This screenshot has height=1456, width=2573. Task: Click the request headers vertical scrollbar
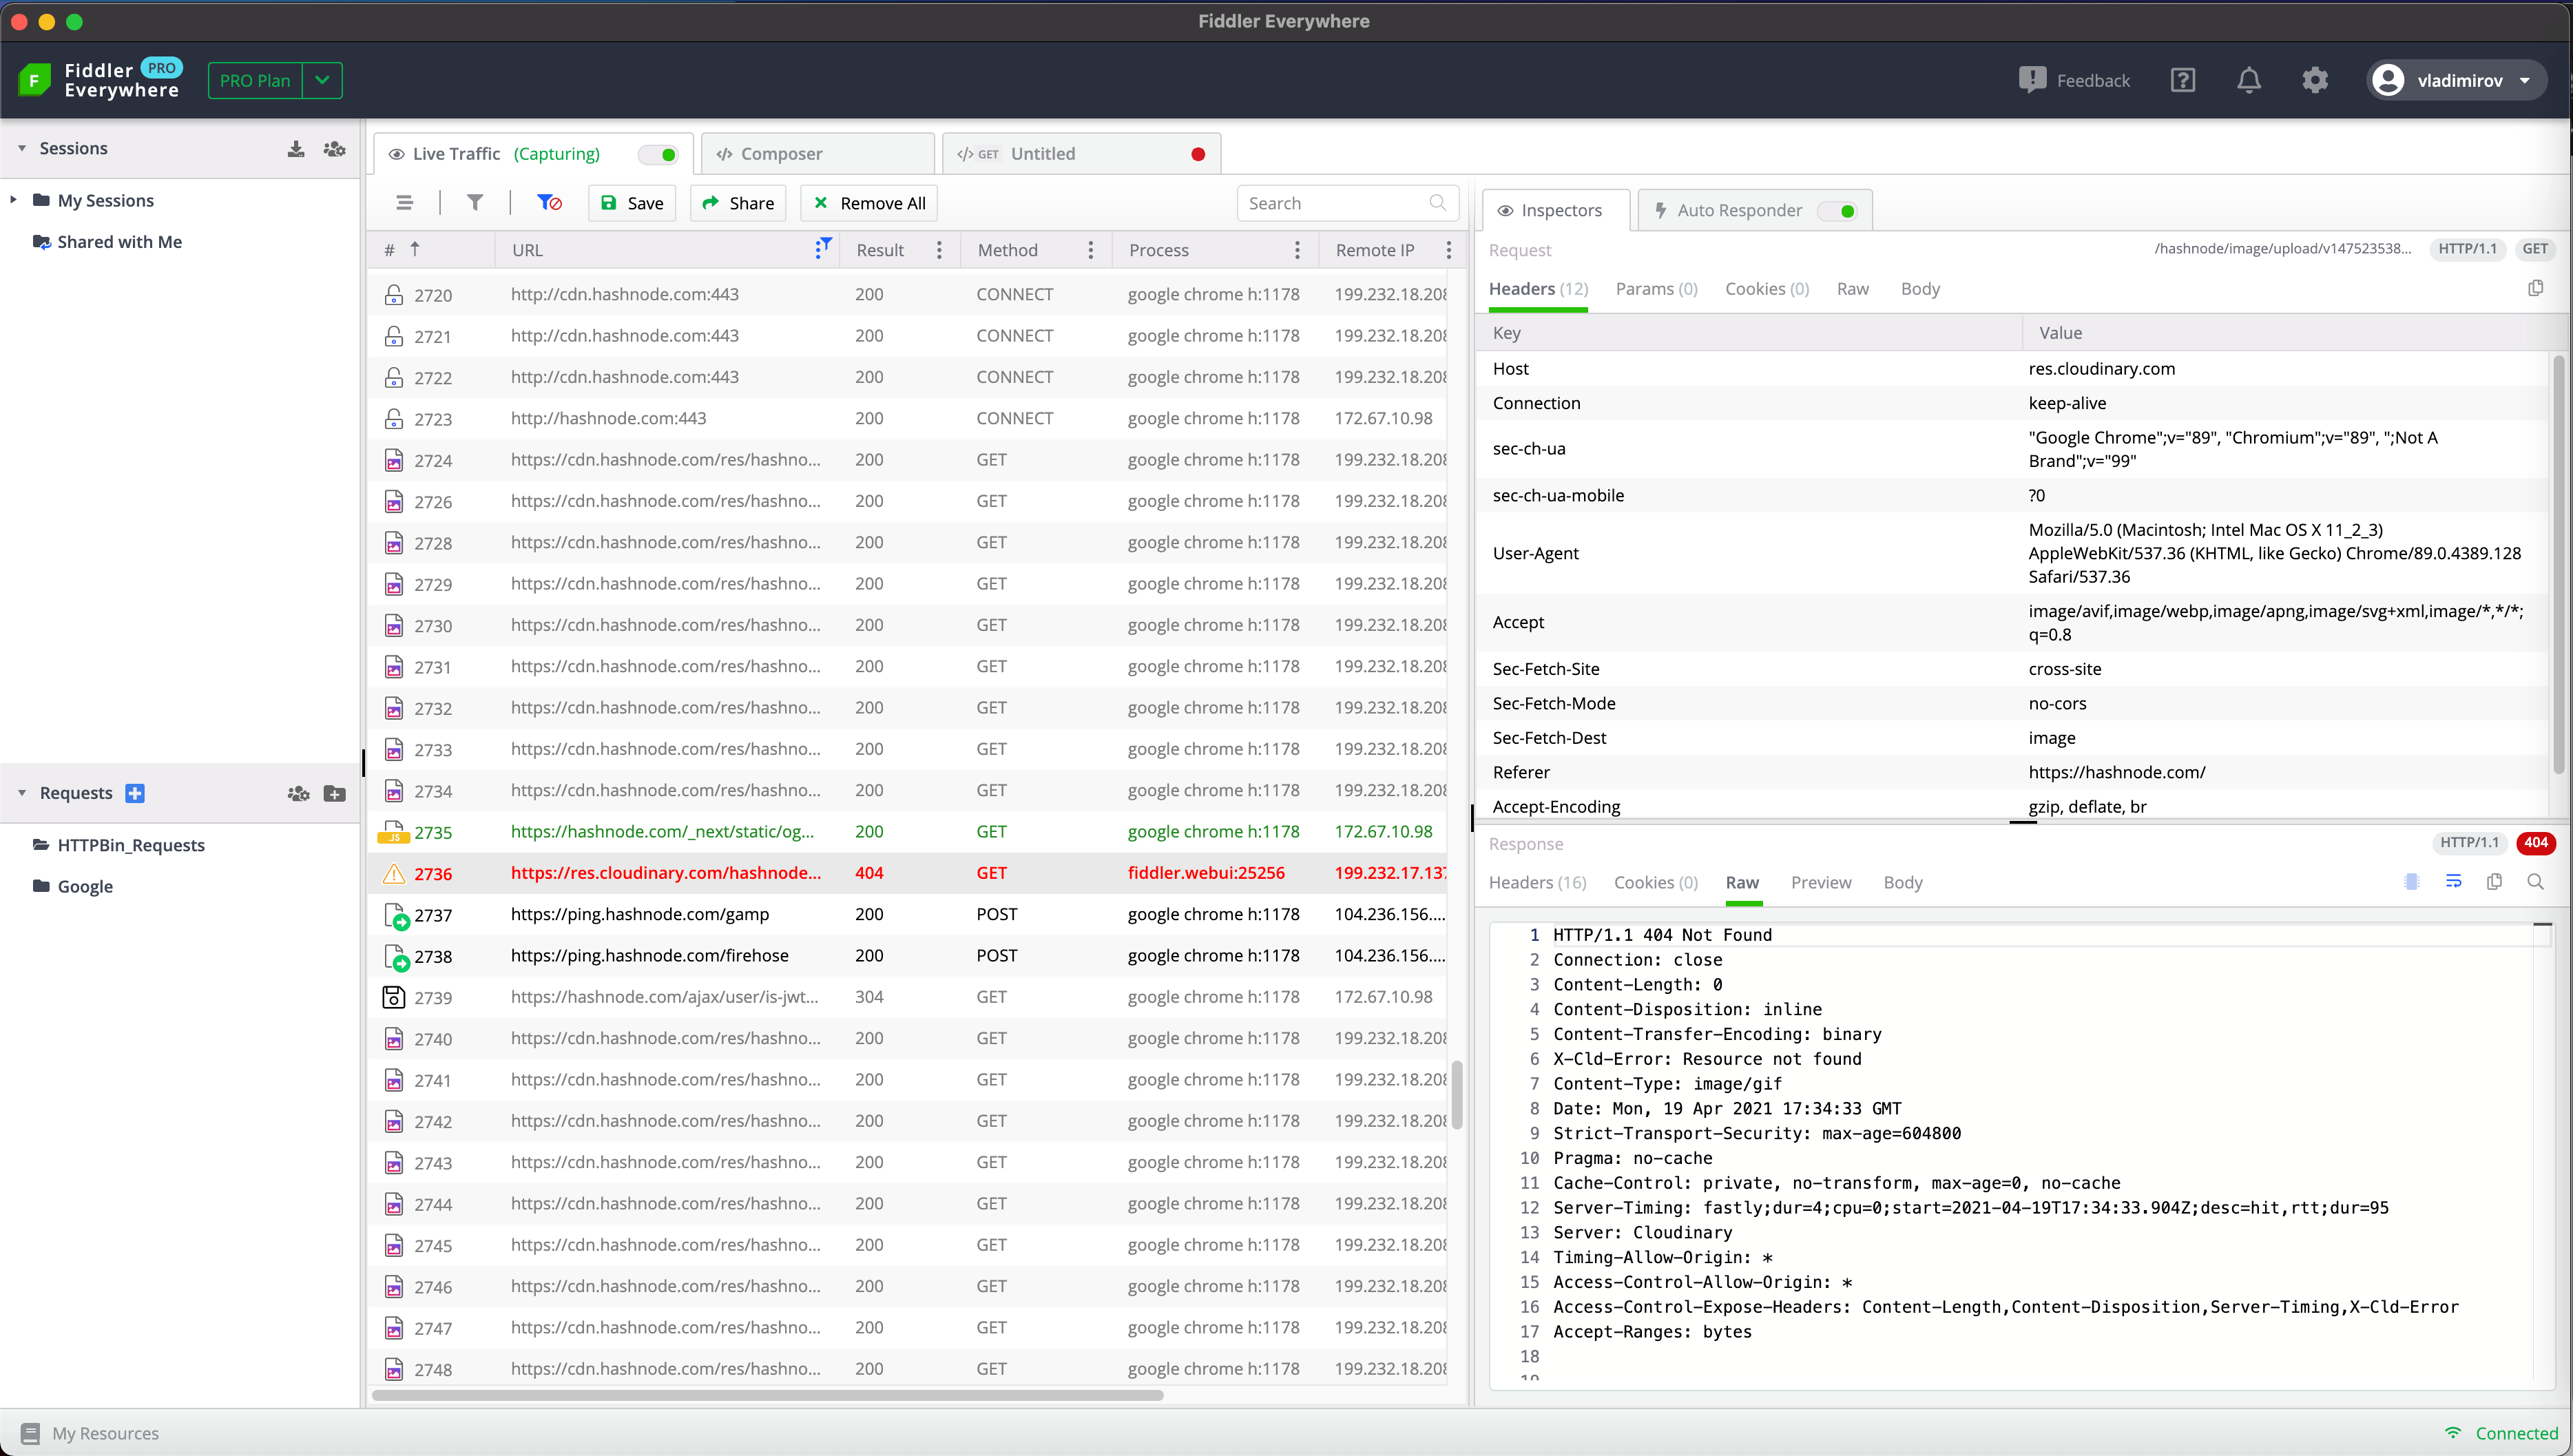[x=2559, y=565]
